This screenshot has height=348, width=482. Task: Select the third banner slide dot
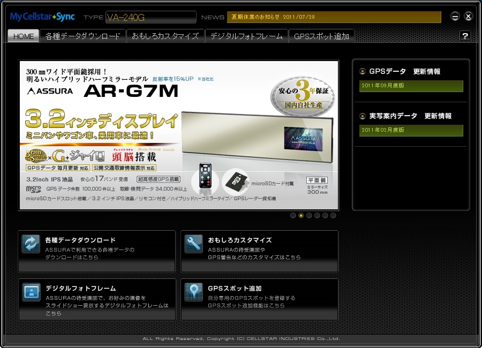[309, 216]
